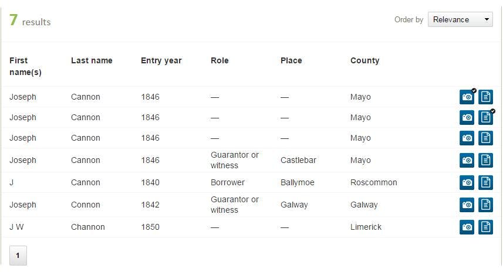Go to results page 1
The width and height of the screenshot is (503, 272).
tap(18, 256)
